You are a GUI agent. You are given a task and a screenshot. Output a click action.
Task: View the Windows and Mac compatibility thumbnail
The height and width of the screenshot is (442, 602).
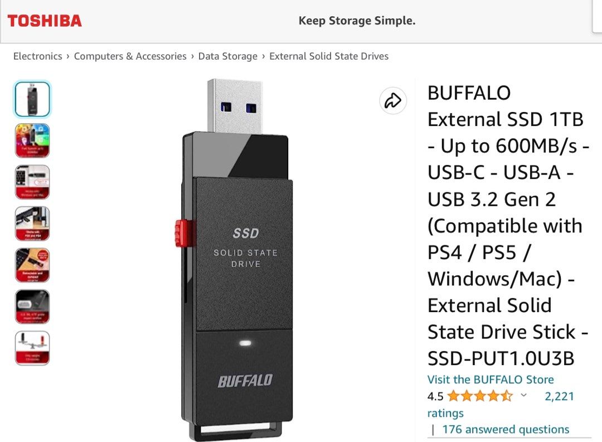point(32,182)
